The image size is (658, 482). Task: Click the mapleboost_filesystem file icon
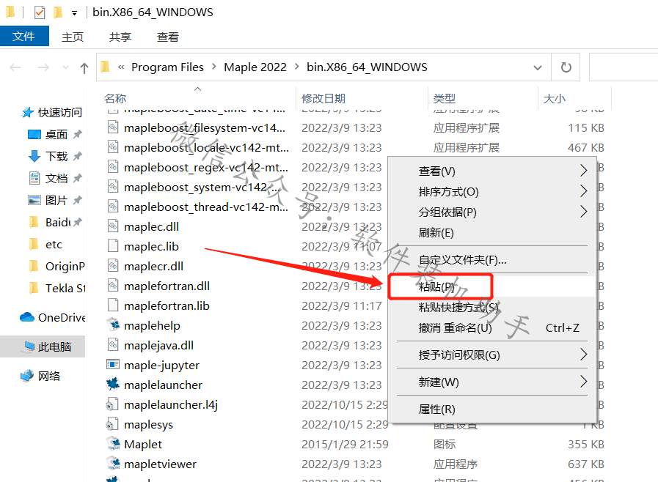point(113,127)
